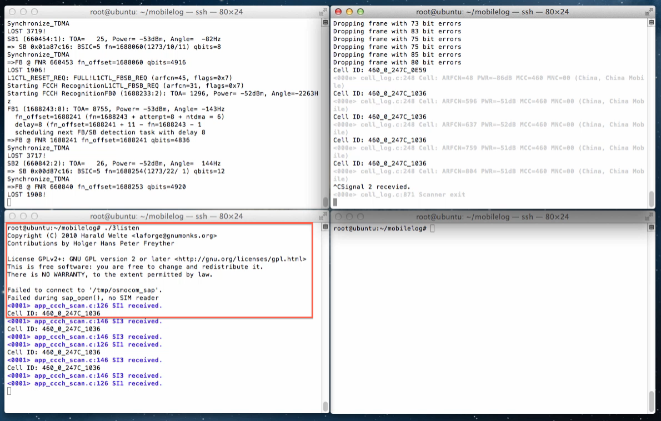661x421 pixels.
Task: Close the top-left terminal window
Action: (12, 12)
